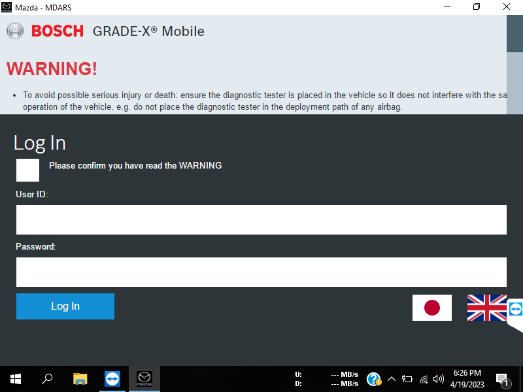Screen dimensions: 523x392
Task: Click battery power icon in tray
Action: click(407, 379)
